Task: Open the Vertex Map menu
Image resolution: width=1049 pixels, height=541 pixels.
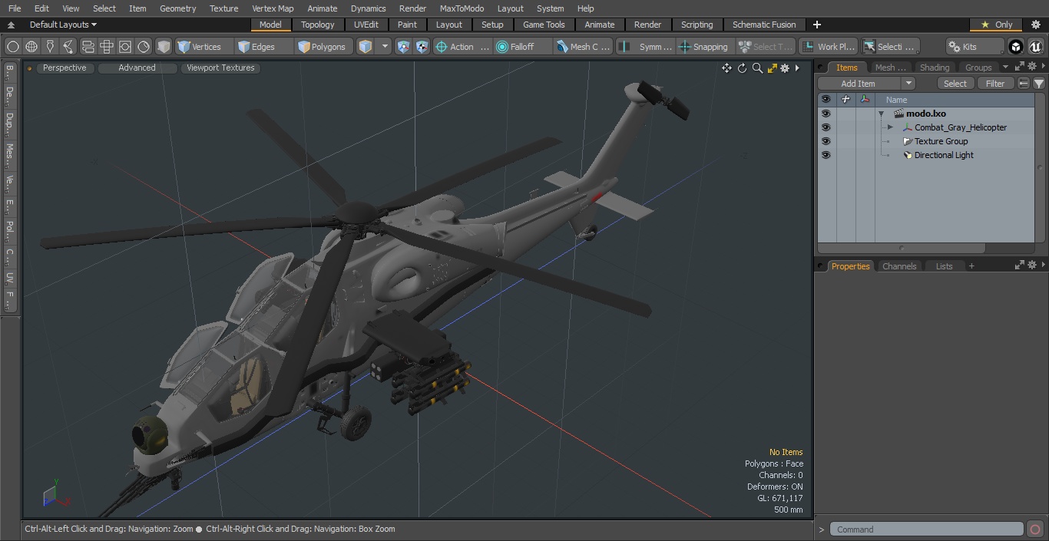Action: pyautogui.click(x=273, y=8)
